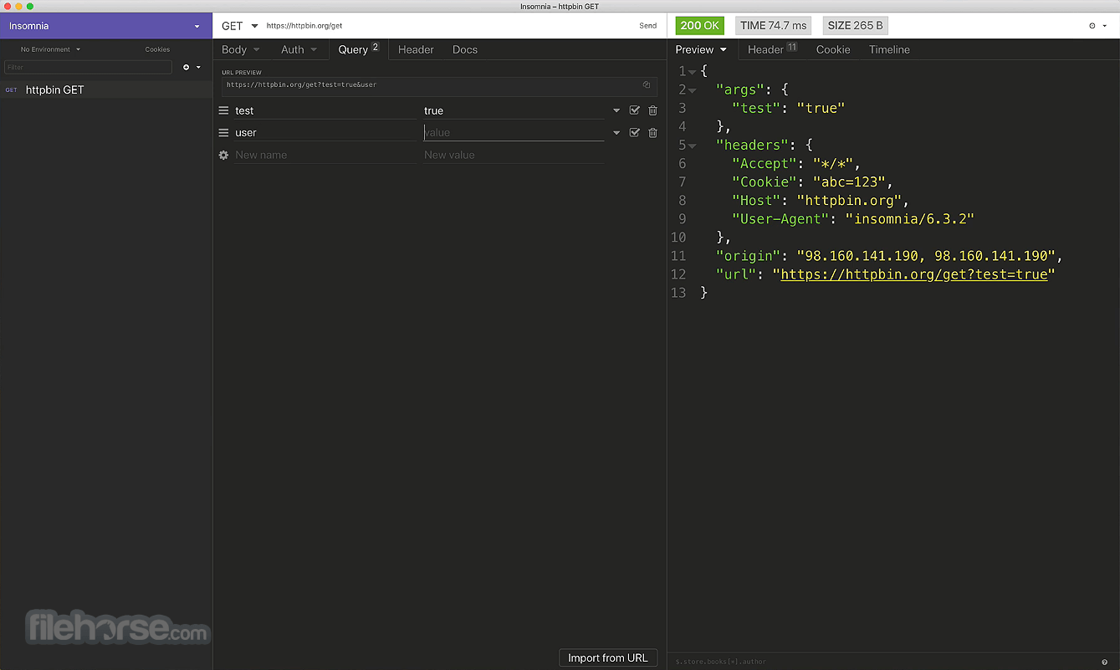Screen dimensions: 1120x670
Task: Edit the true value field
Action: pyautogui.click(x=514, y=110)
